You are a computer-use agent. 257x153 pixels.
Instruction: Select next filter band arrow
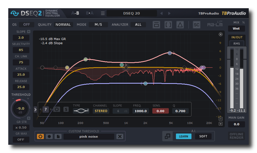[51, 109]
